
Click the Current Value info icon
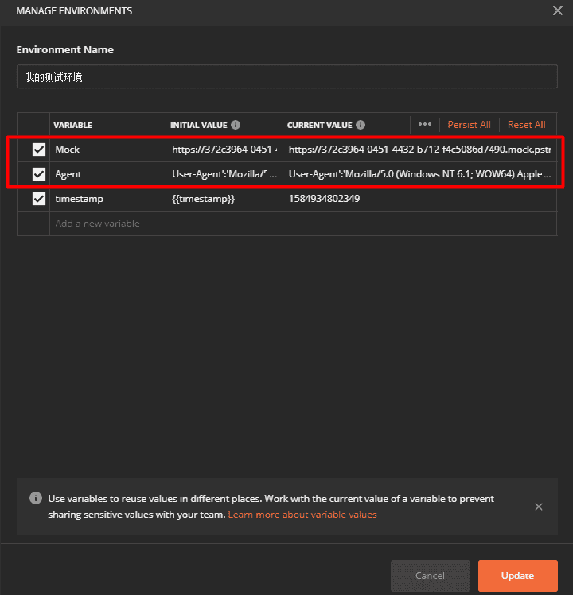pyautogui.click(x=361, y=125)
